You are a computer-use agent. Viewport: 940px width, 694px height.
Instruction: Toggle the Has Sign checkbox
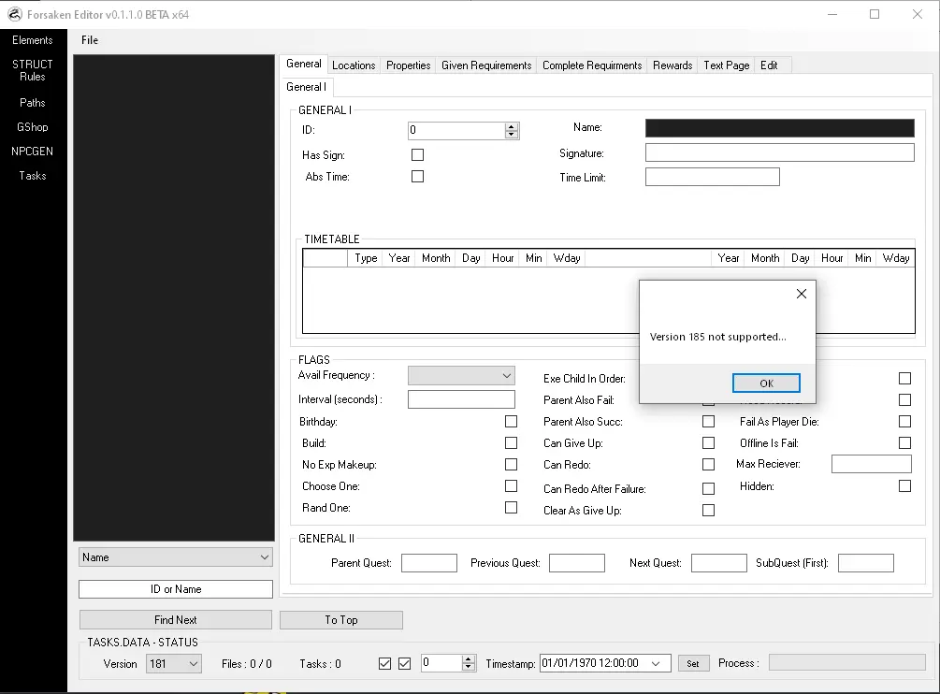418,154
